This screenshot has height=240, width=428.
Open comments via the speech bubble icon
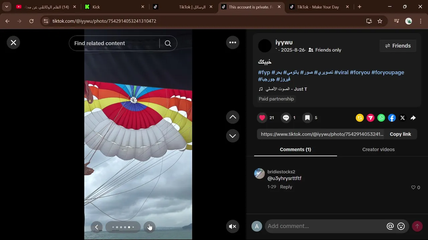tap(286, 118)
